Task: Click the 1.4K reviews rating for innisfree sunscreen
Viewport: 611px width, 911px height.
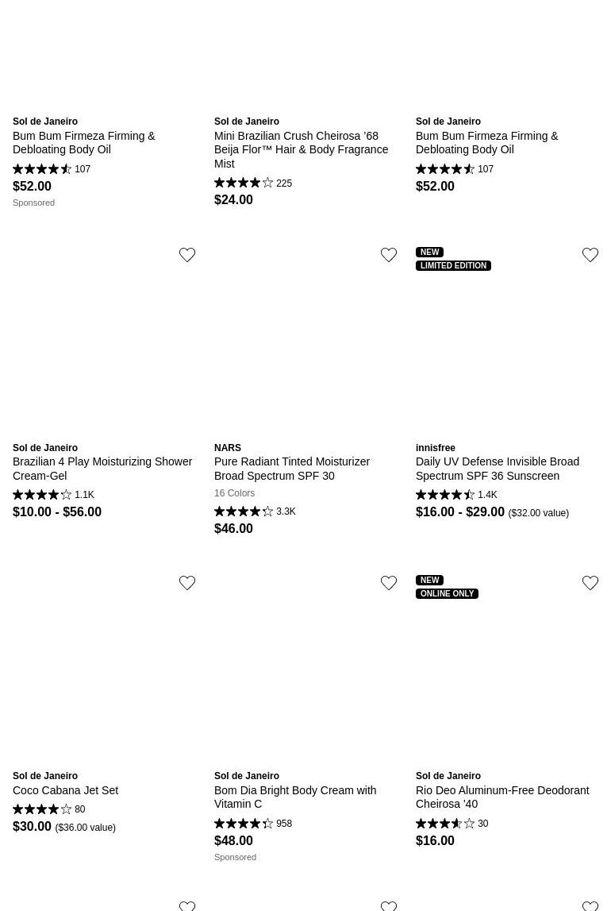Action: click(456, 495)
